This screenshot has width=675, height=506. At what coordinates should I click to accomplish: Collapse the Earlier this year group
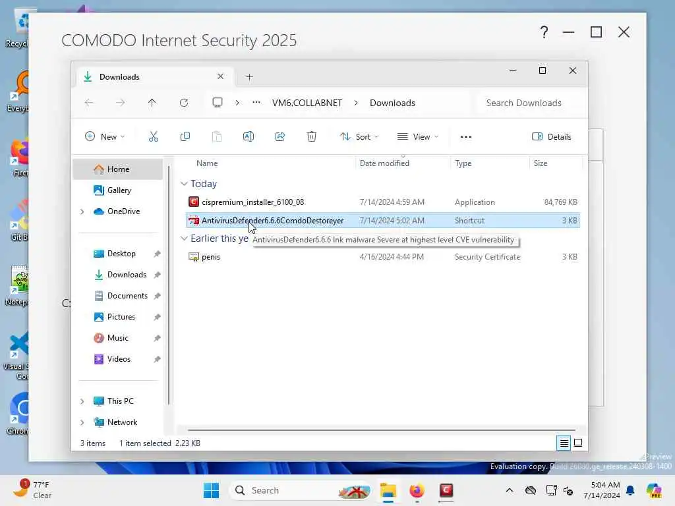coord(185,239)
